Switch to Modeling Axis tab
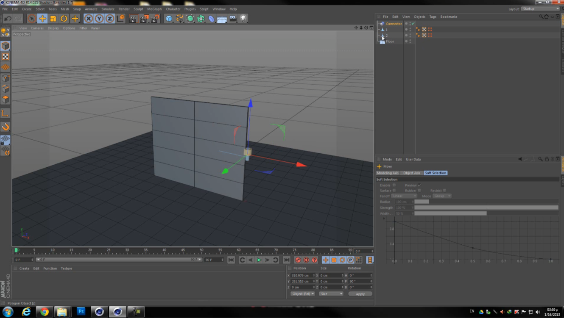Screen dimensions: 564x318 click(x=388, y=173)
